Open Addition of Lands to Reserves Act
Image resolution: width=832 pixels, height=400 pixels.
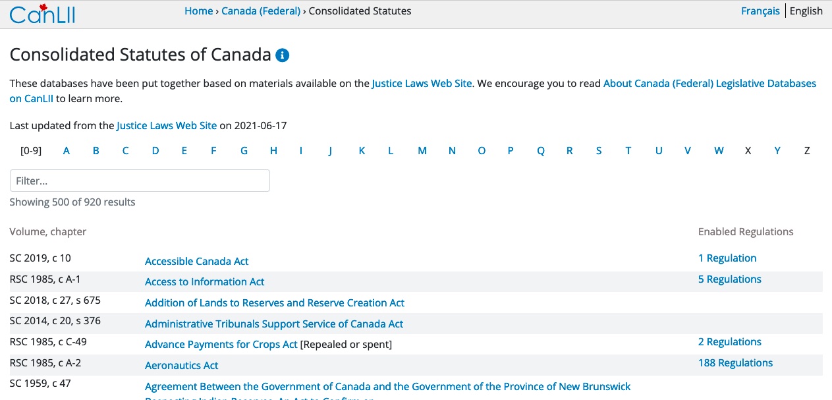(x=275, y=303)
